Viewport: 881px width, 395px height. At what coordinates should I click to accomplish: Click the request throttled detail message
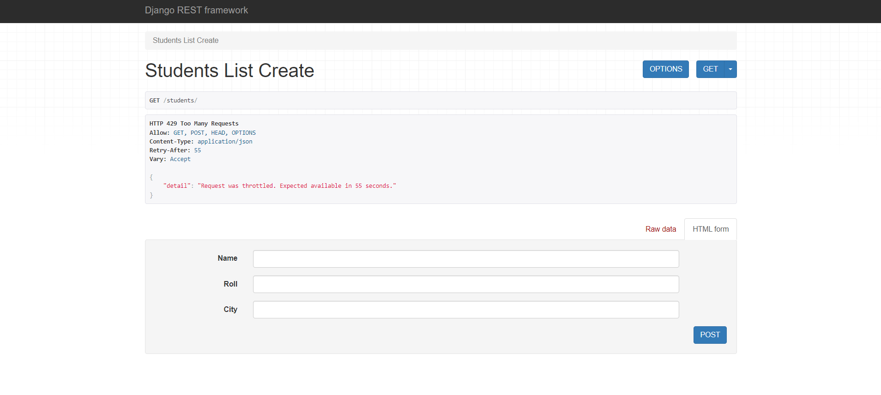(x=296, y=186)
